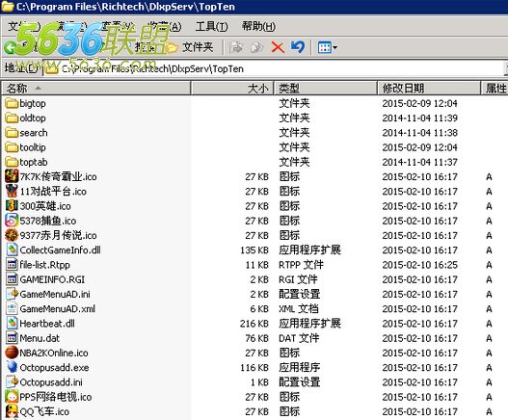This screenshot has width=508, height=420.
Task: Click the 216 KB size cell
Action: click(254, 324)
